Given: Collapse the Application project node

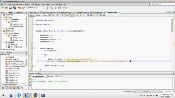Looking at the screenshot, I should point(2,15).
